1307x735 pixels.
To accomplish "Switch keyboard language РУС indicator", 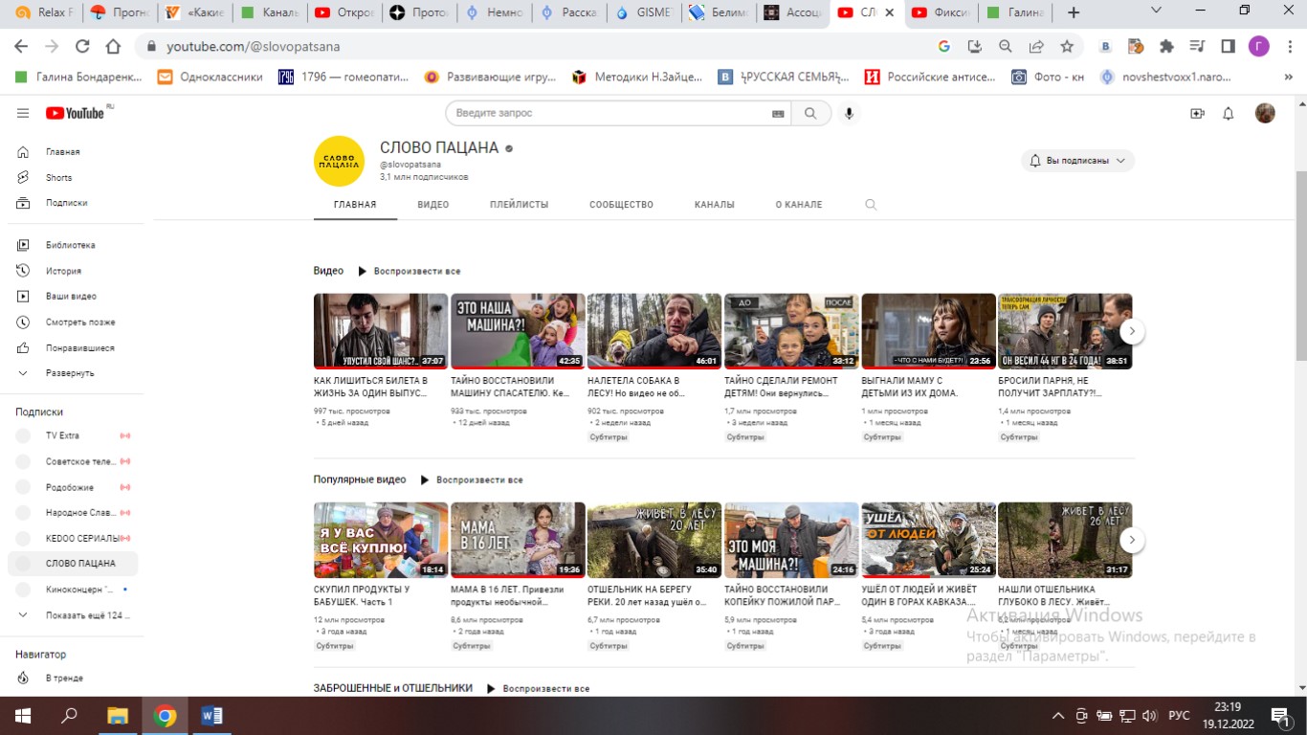I will tap(1180, 716).
